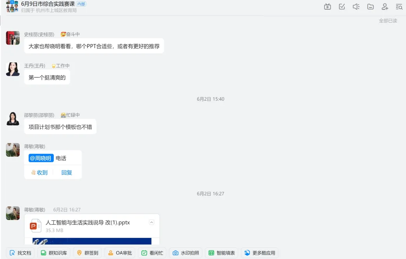406x259 pixels.
Task: Click the group avatar in the header
Action: tap(12, 7)
